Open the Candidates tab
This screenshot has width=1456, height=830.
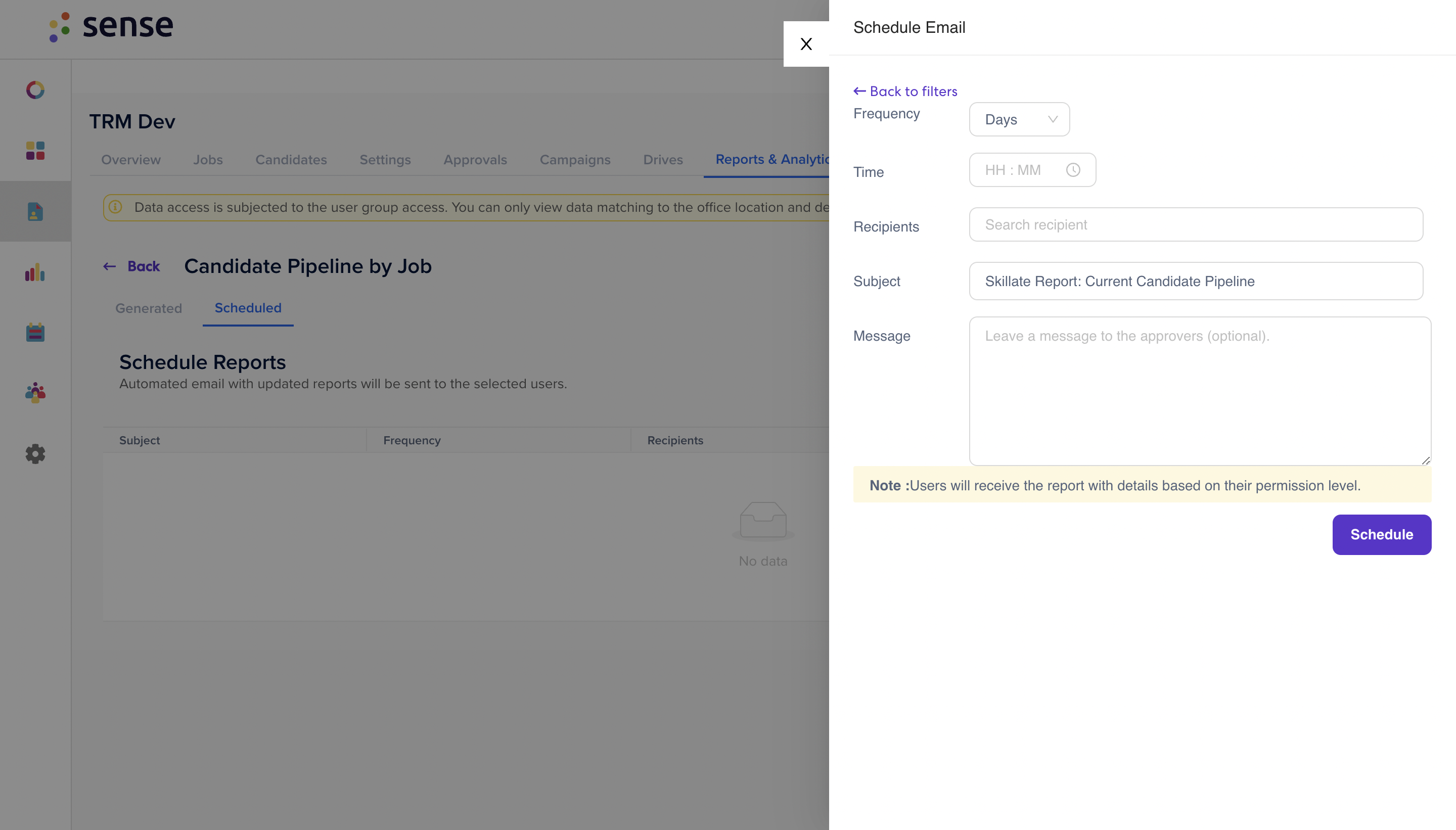(291, 160)
